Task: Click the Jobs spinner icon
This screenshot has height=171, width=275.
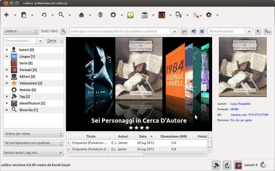Action: (263, 165)
